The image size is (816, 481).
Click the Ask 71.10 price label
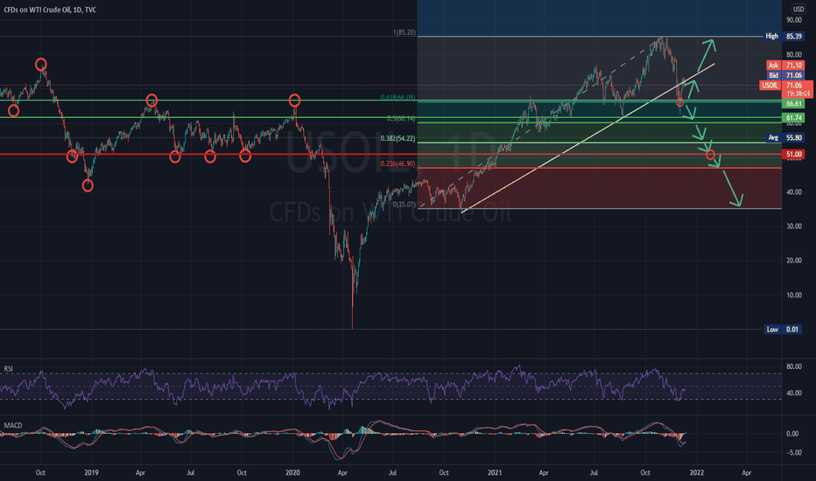click(x=784, y=66)
